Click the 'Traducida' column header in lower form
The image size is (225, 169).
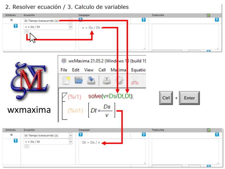[158, 130]
